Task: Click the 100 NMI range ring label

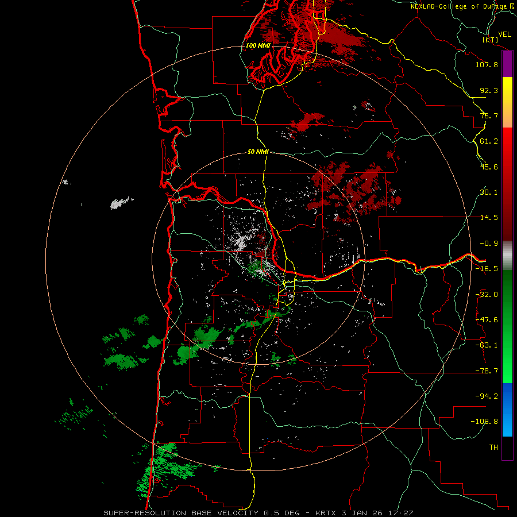Action: point(258,45)
